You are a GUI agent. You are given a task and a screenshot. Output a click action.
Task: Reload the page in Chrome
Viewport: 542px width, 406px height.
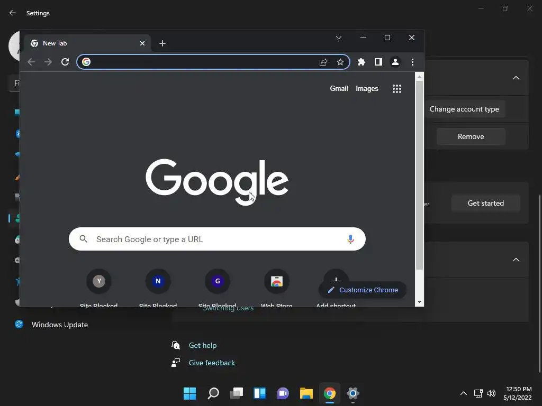coord(65,62)
